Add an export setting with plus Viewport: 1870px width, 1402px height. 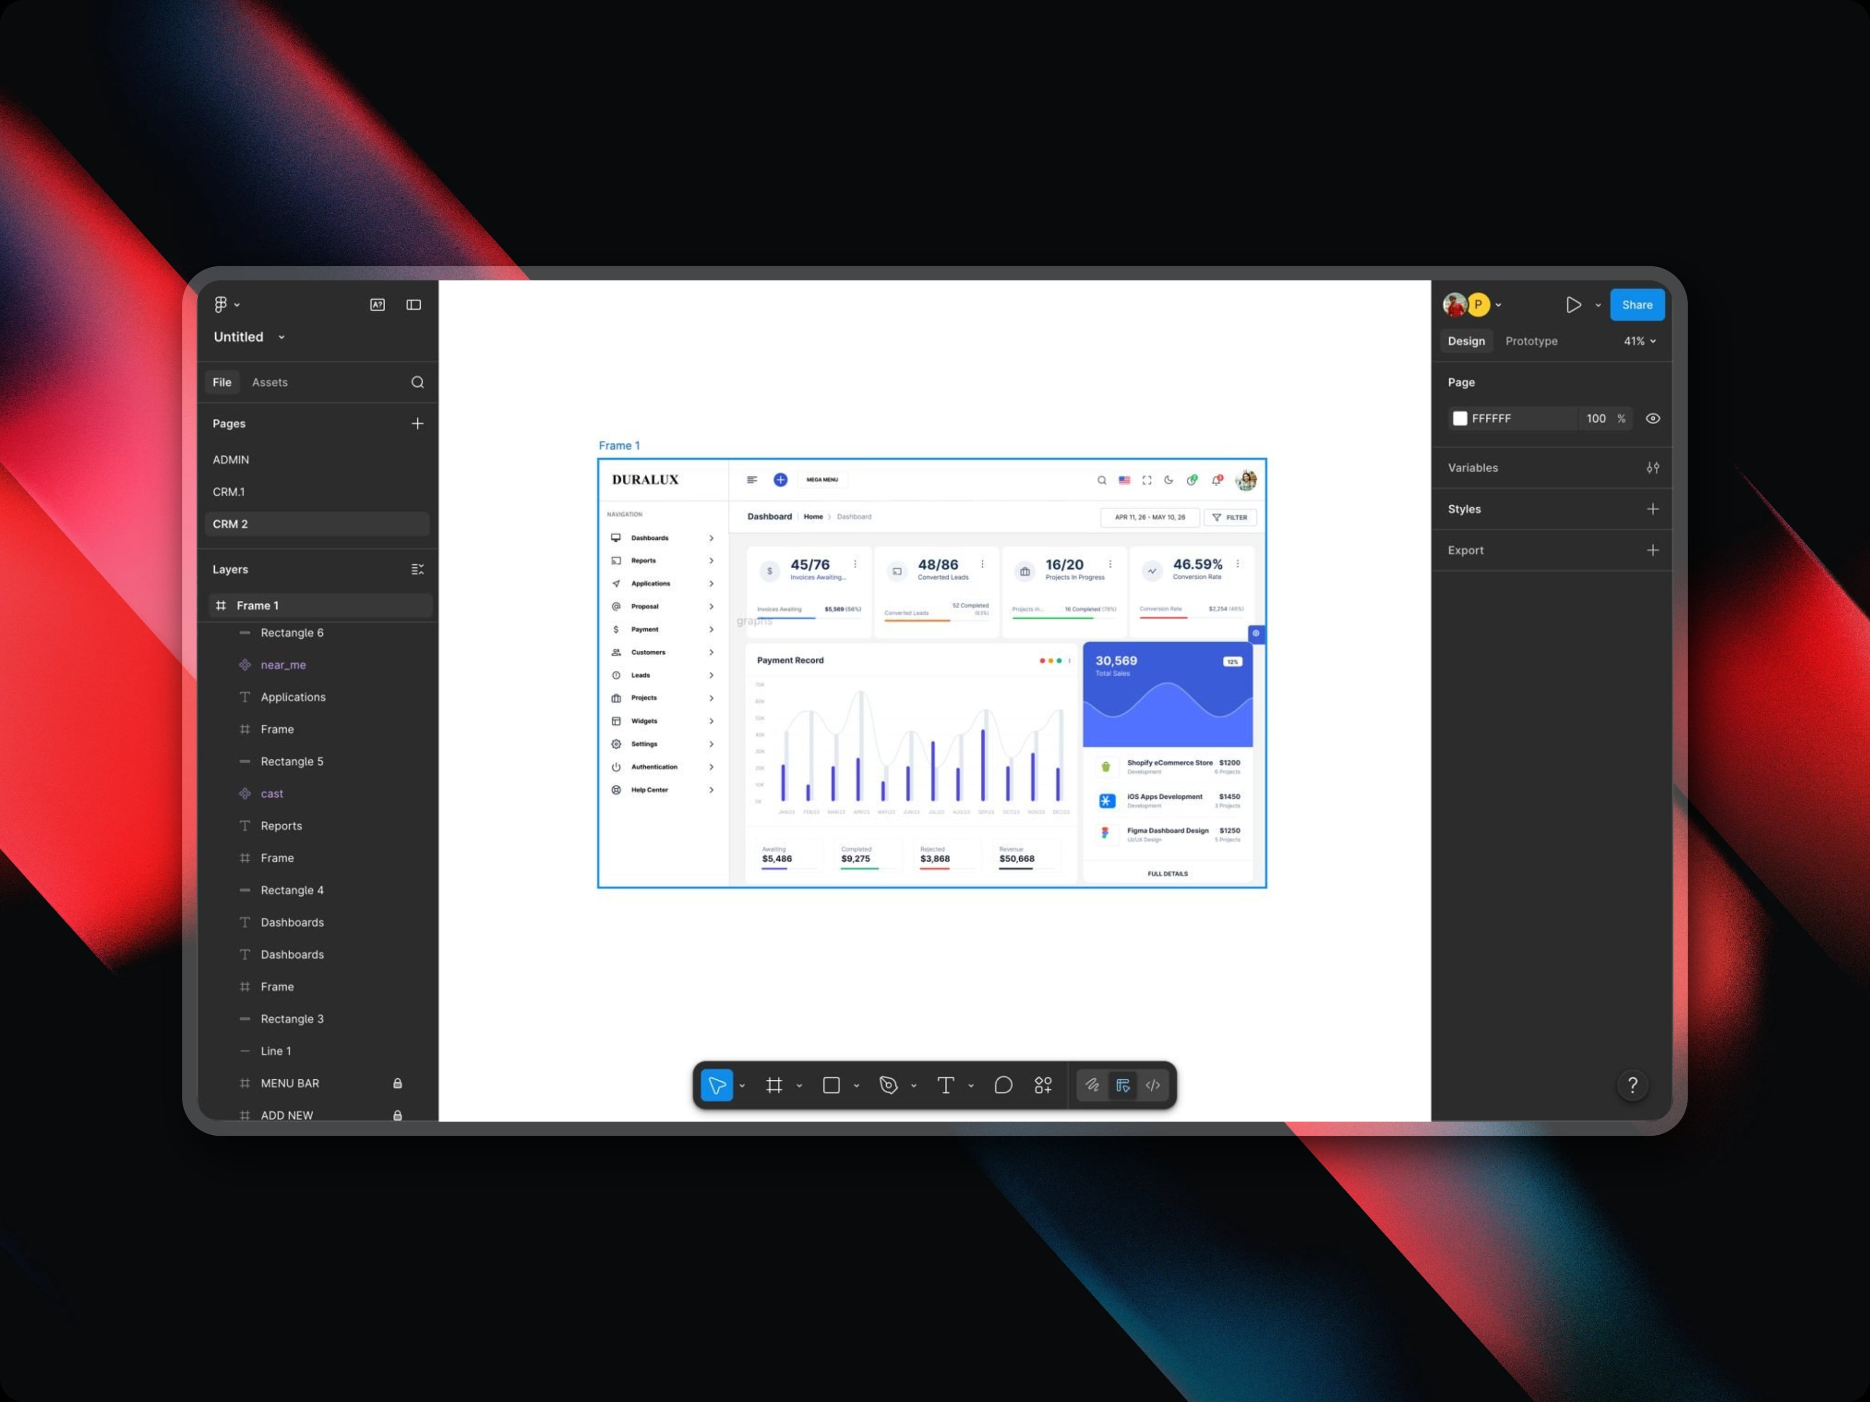(x=1653, y=550)
